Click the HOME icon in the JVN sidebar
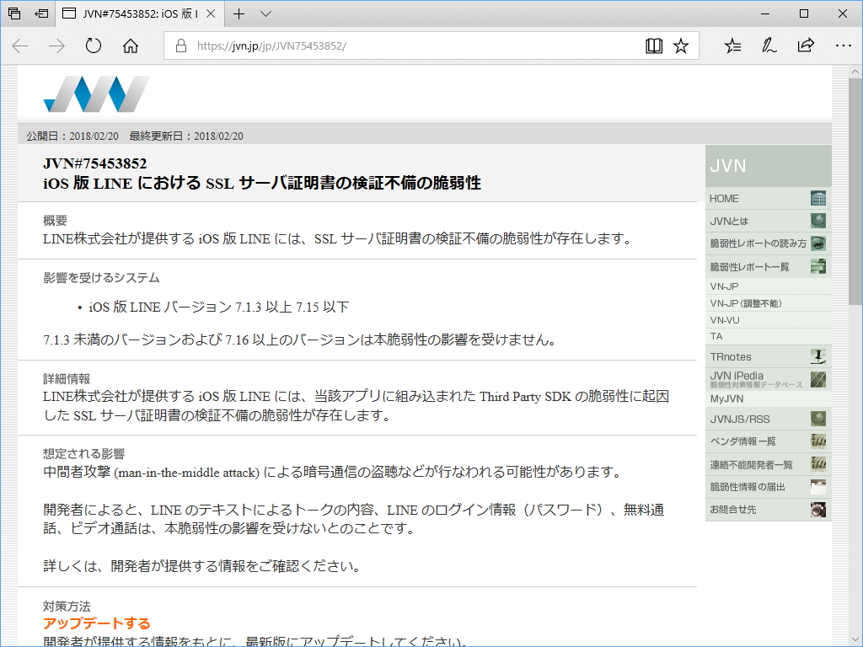Screen dimensions: 863x647 coord(817,198)
